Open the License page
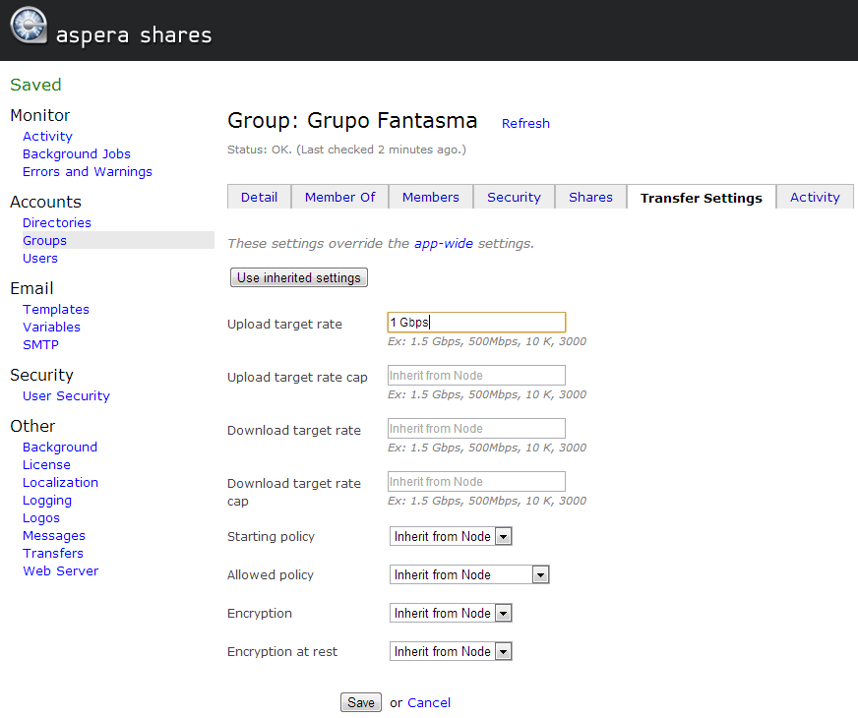Viewport: 858px width, 718px height. 46,465
